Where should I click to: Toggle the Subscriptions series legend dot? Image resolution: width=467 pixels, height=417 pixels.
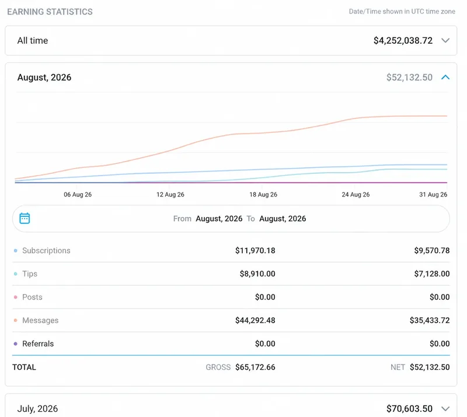[16, 251]
